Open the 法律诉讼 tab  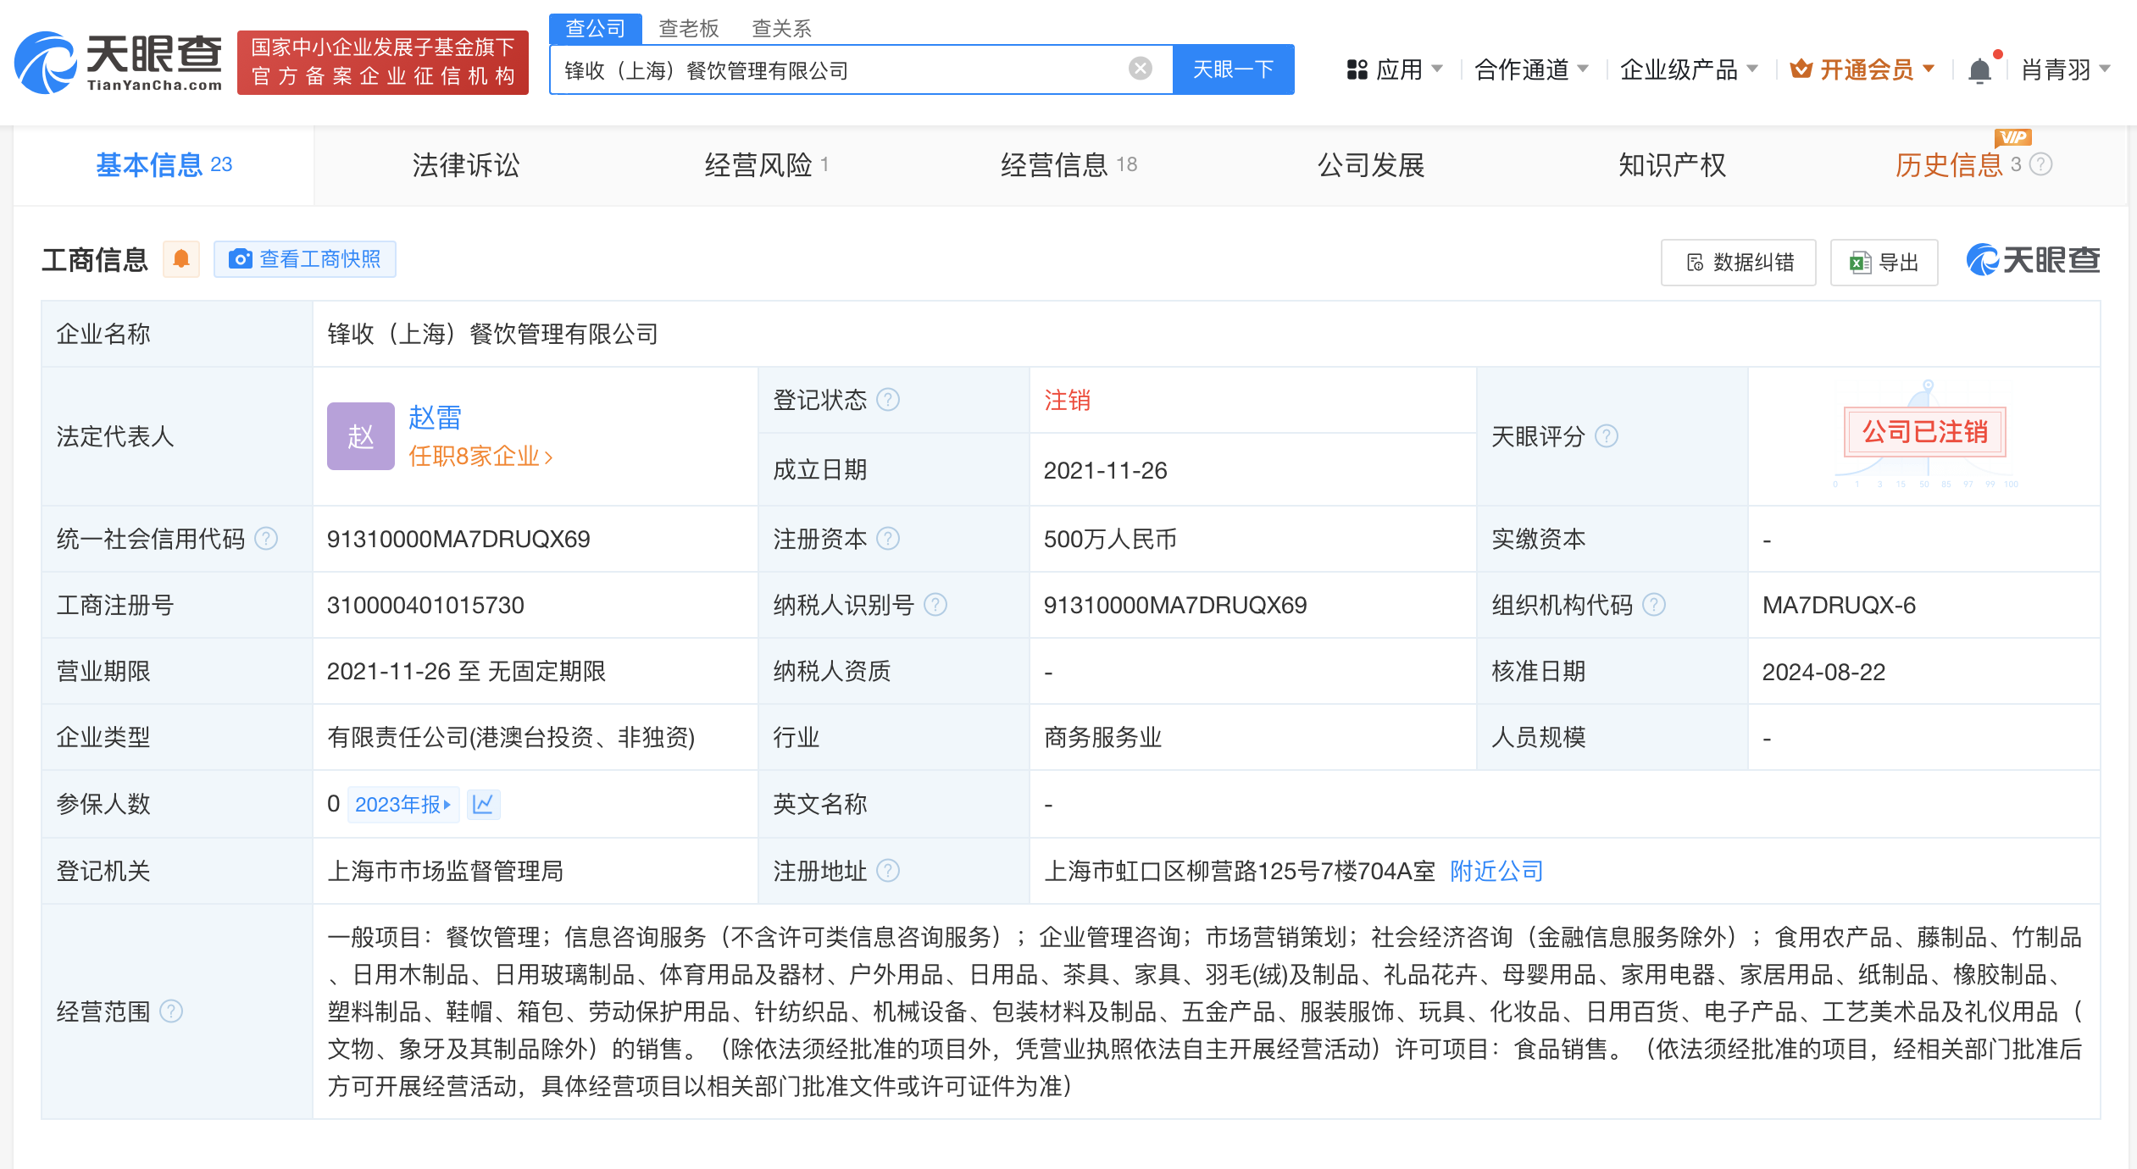[463, 165]
